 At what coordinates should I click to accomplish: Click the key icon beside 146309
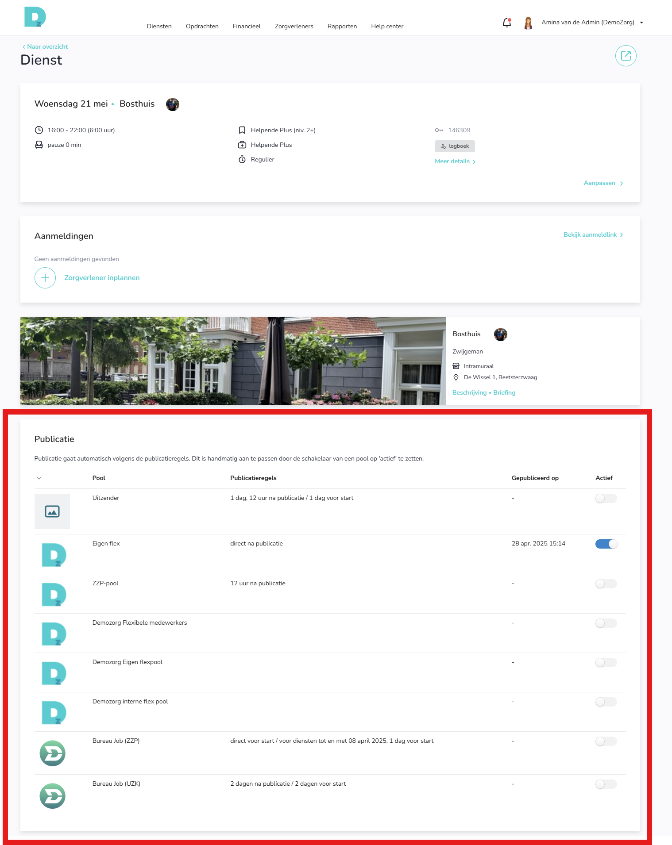pyautogui.click(x=439, y=130)
